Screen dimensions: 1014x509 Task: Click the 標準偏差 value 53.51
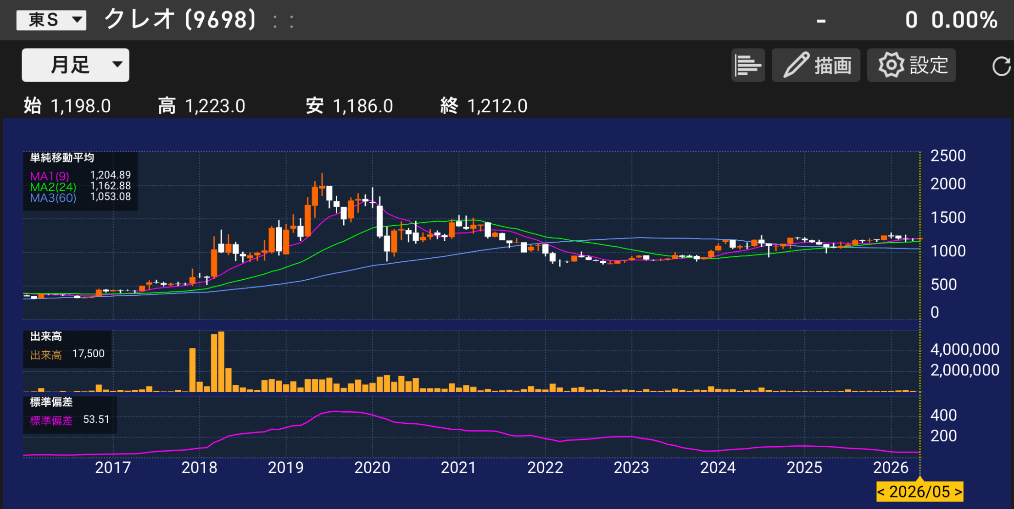[96, 420]
